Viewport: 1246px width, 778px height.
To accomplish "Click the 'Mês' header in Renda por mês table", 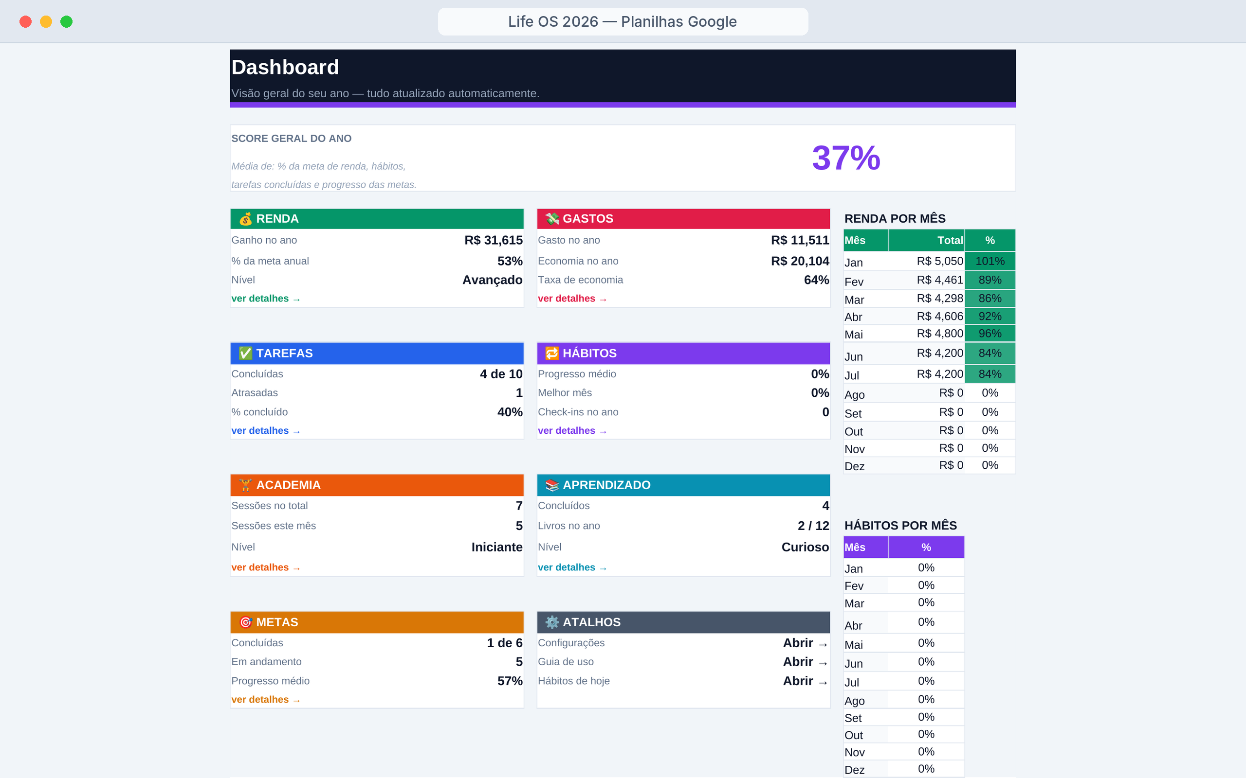I will [865, 240].
